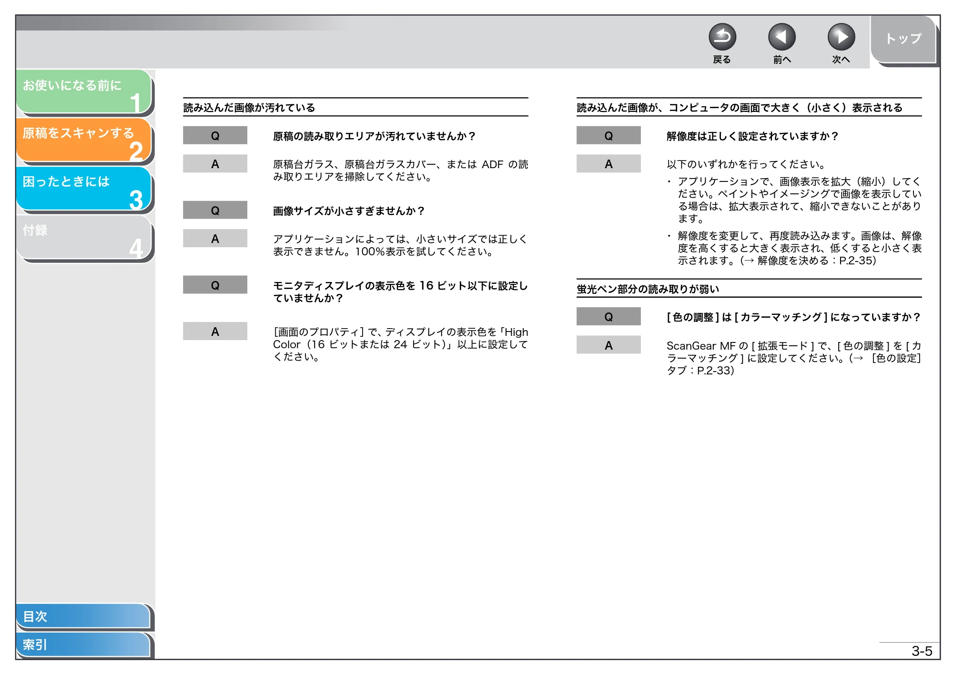Click the answer mentioning ScanGear MF 拡張モード
Viewport: 953px width, 674px height.
[x=794, y=358]
